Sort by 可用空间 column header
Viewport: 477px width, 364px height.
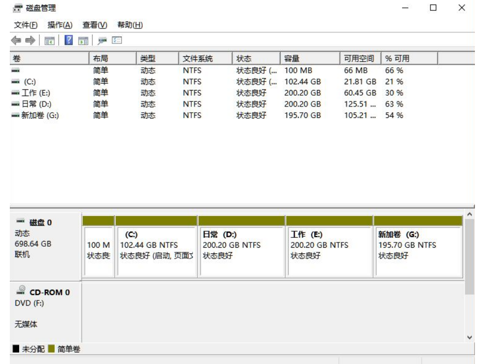tap(359, 58)
